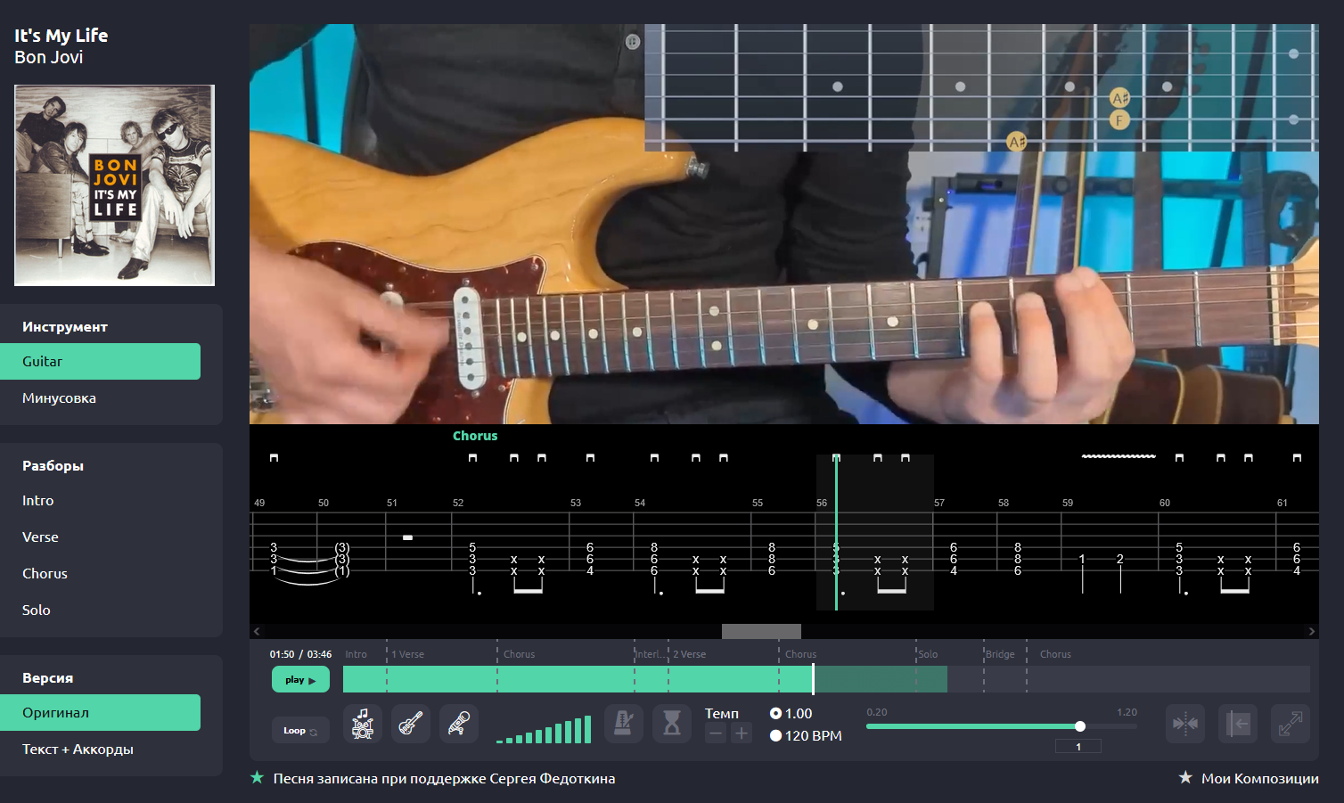
Task: Click measure number 52 in the tab
Action: (x=458, y=503)
